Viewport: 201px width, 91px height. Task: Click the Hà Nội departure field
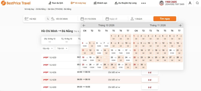34,19
